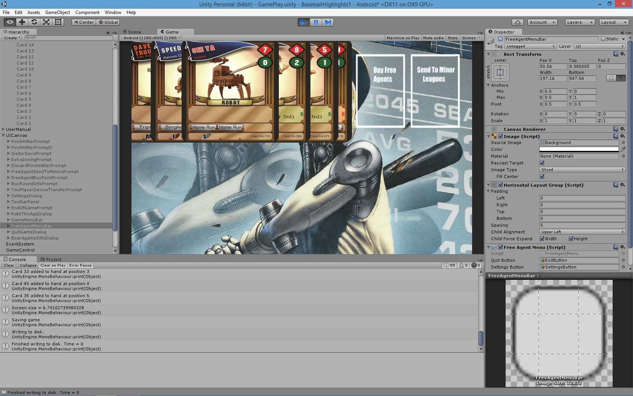
Task: Open the Tag dropdown showing Untagged
Action: tap(531, 46)
